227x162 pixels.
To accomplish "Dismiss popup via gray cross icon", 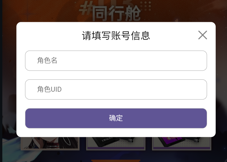I will pyautogui.click(x=202, y=35).
